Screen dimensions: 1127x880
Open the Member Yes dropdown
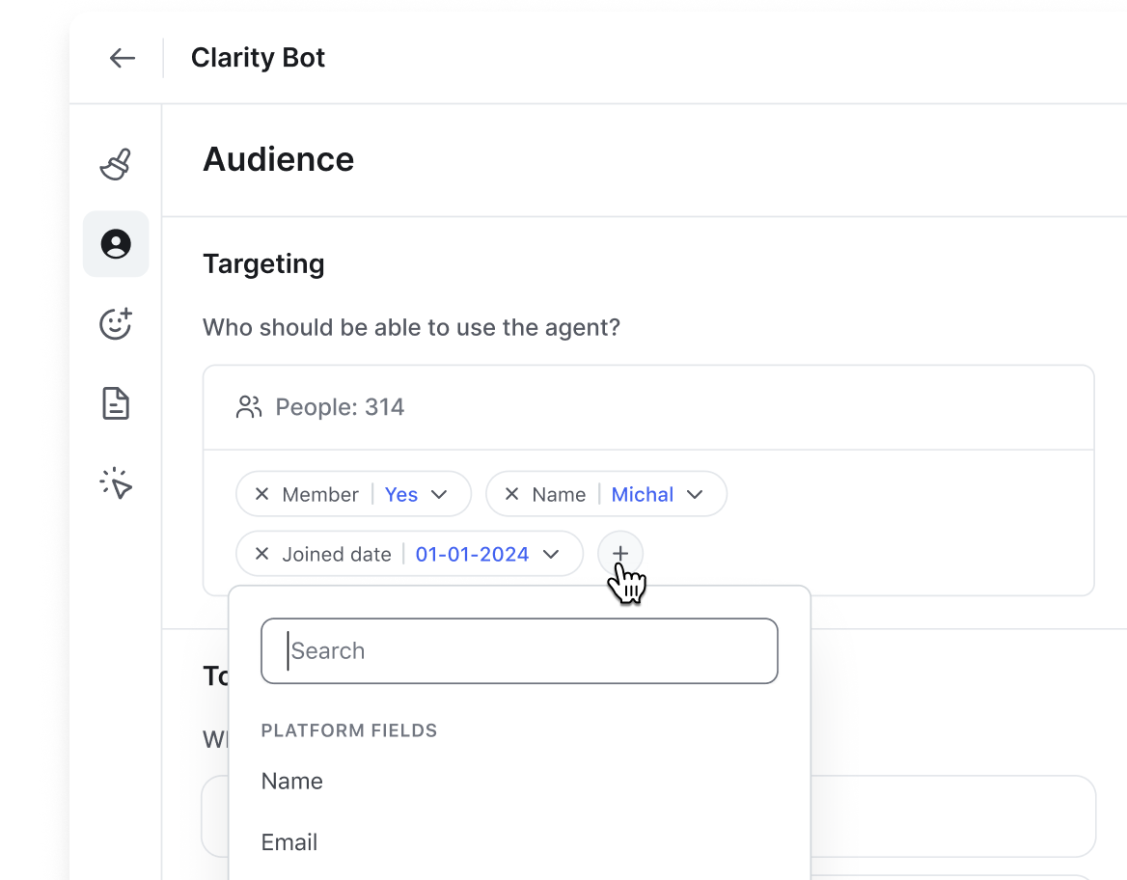pyautogui.click(x=440, y=494)
